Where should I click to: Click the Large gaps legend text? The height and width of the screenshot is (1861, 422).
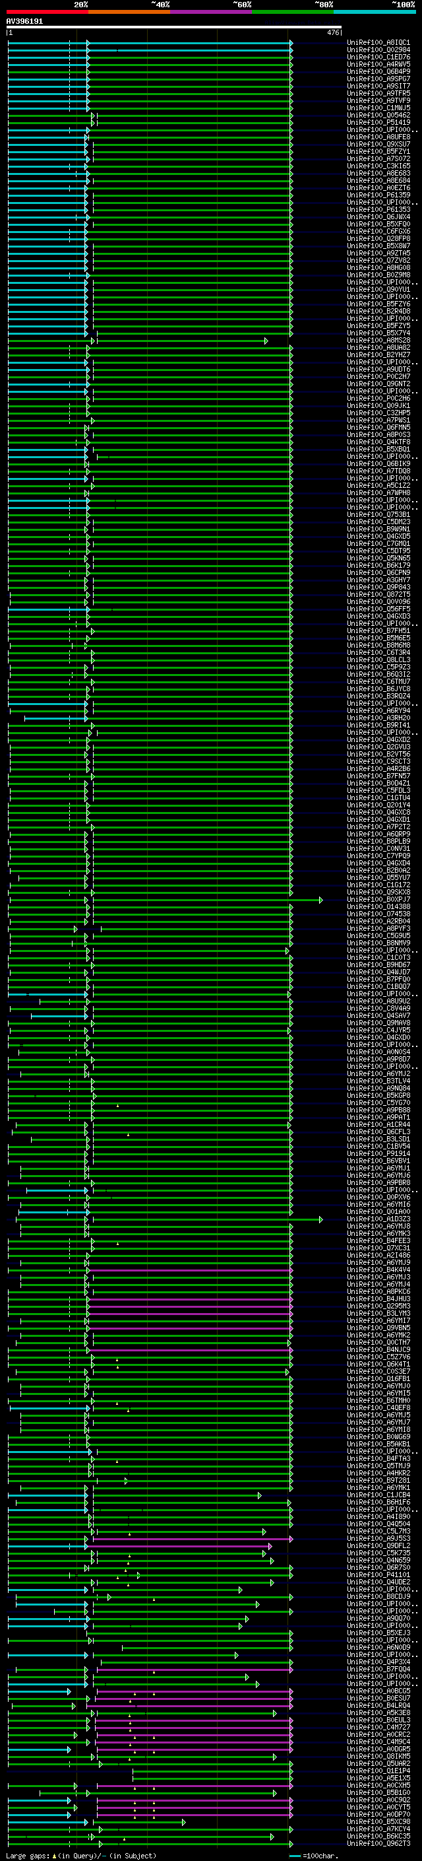81,1856
